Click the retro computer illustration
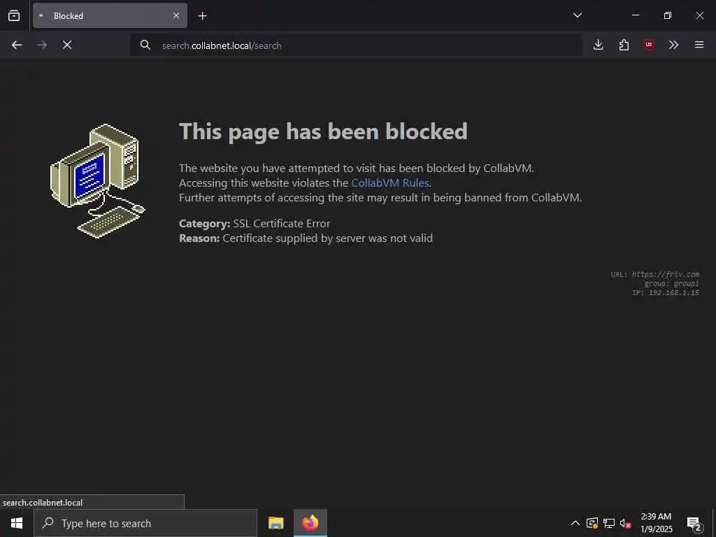This screenshot has height=537, width=716. [x=98, y=180]
